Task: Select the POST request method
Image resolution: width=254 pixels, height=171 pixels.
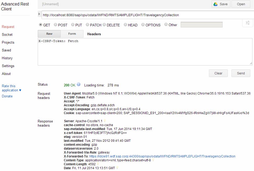Action: [x=56, y=25]
